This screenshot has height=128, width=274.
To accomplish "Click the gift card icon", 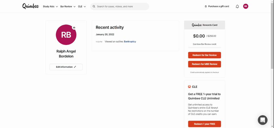I will [206, 7].
